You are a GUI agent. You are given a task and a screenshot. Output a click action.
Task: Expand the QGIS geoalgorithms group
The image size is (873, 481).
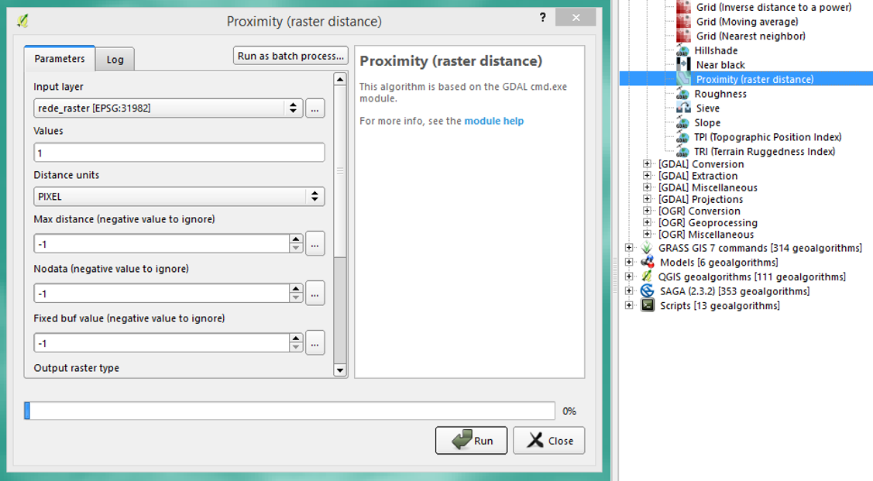coord(629,277)
